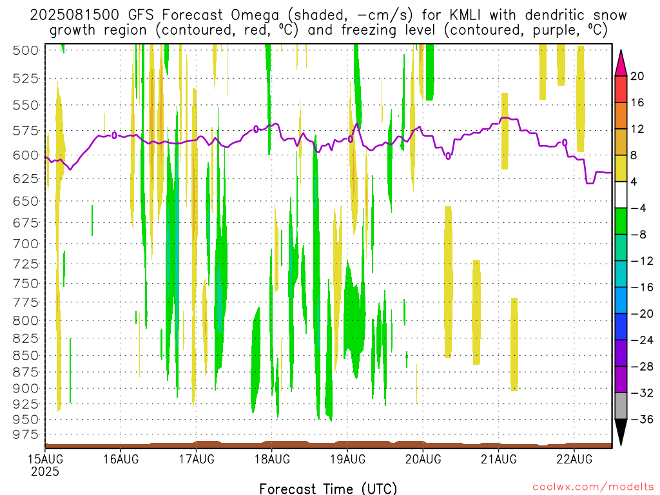Select the 925 pressure level label
Screen dimensions: 660x495
coord(26,404)
